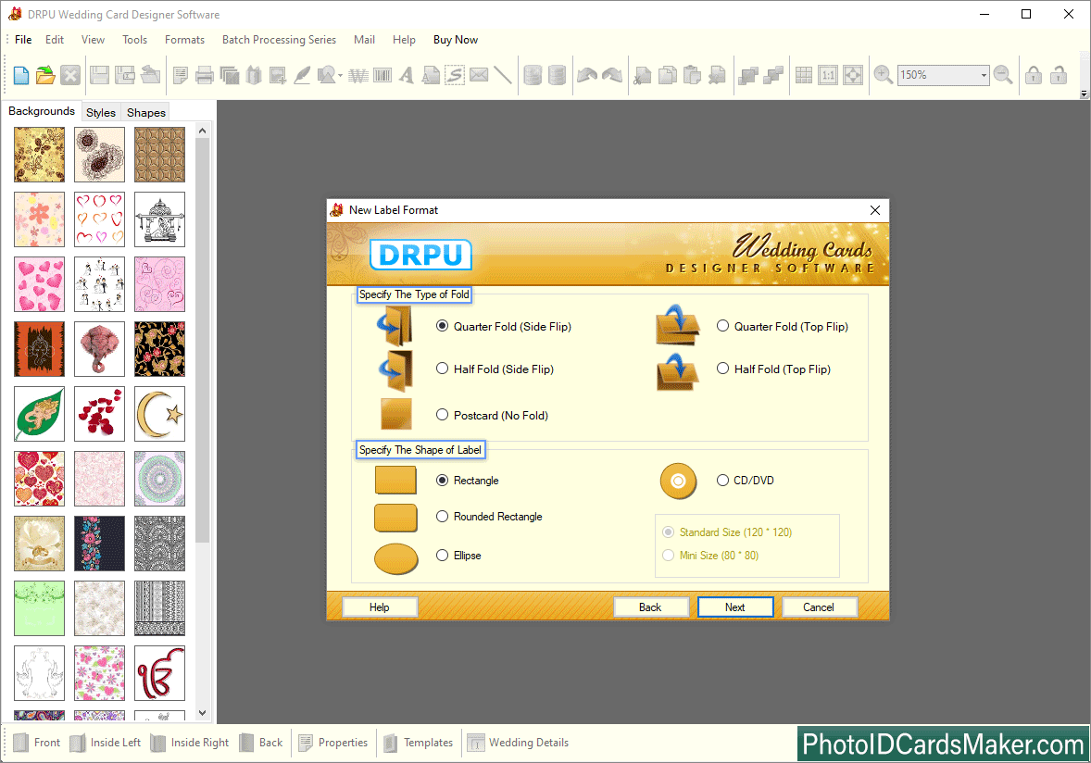
Task: Click the Send to Back icon
Action: (773, 75)
